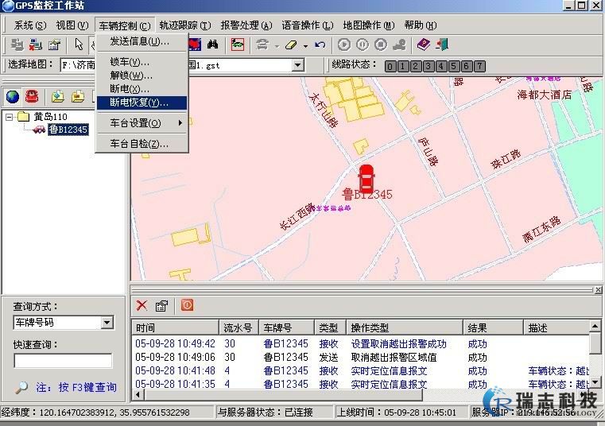Select 断电恢复(Y) menu item
Screen dimensions: 605x426
[139, 103]
